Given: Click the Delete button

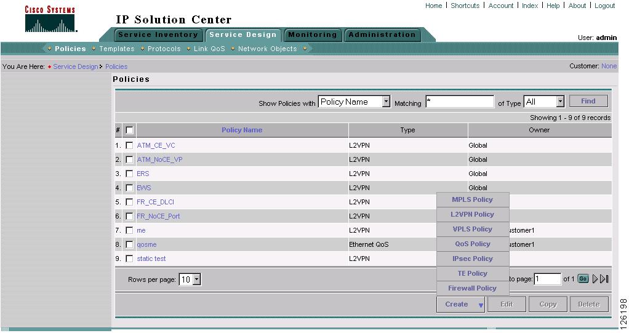Looking at the screenshot, I should [589, 305].
